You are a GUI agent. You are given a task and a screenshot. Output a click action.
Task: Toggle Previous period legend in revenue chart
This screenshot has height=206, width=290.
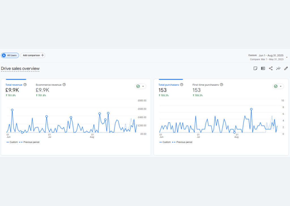29,142
